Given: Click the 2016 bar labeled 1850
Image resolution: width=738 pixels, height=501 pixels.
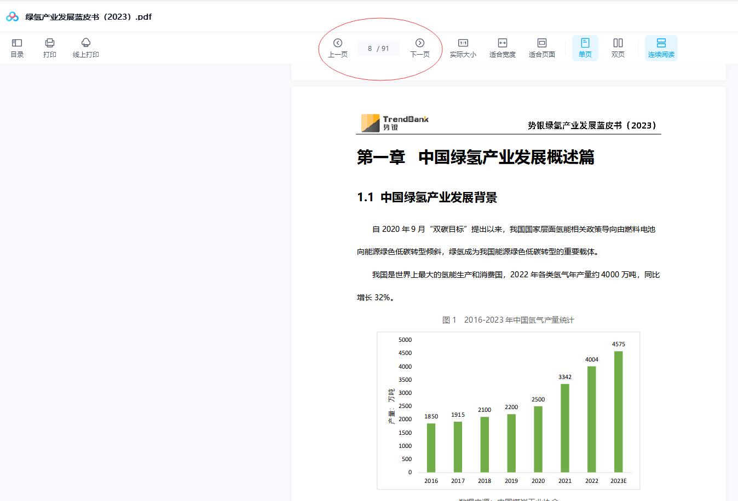Looking at the screenshot, I should 431,447.
